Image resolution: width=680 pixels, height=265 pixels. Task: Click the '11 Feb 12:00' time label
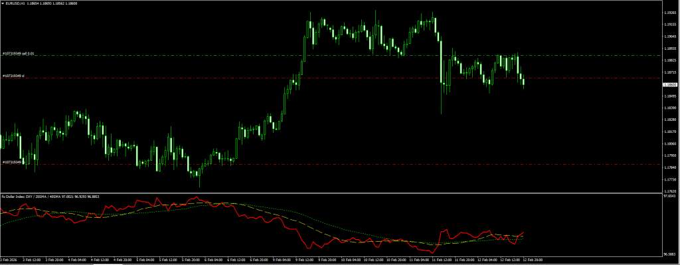442,260
